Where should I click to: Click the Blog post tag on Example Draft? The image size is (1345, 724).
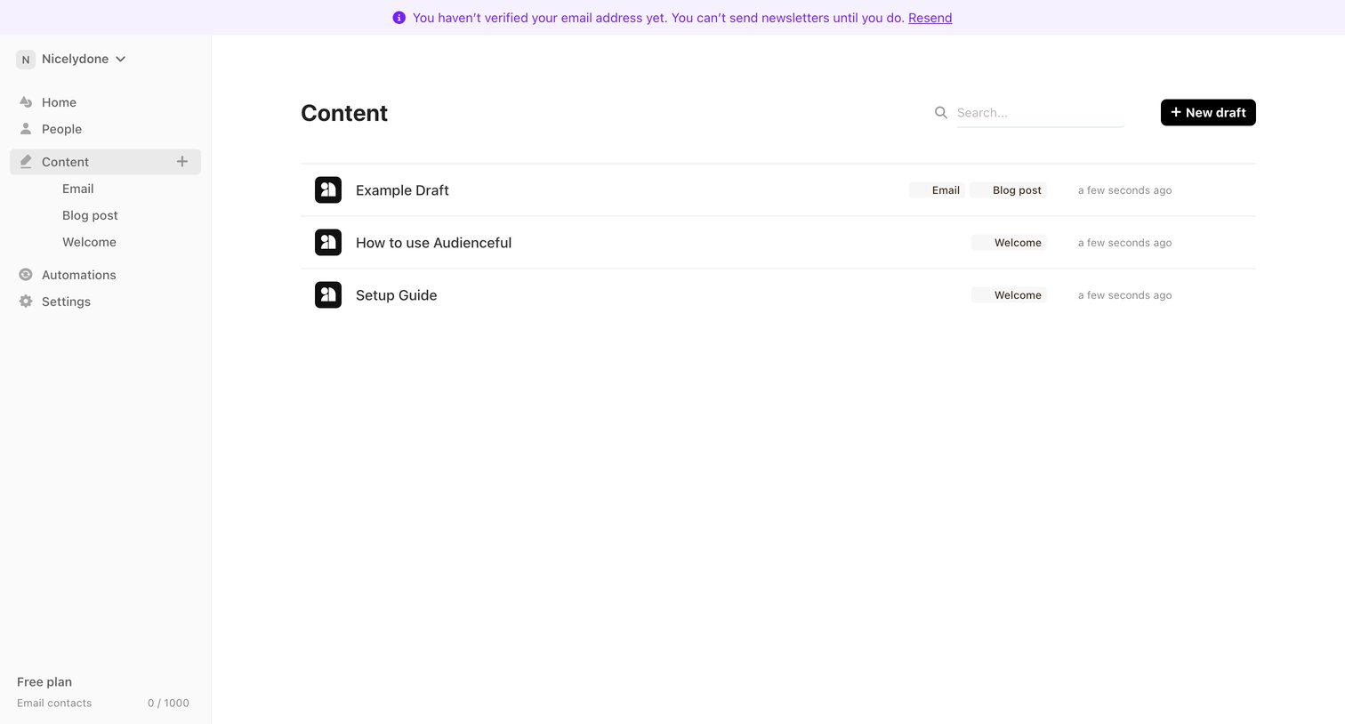click(x=1008, y=190)
